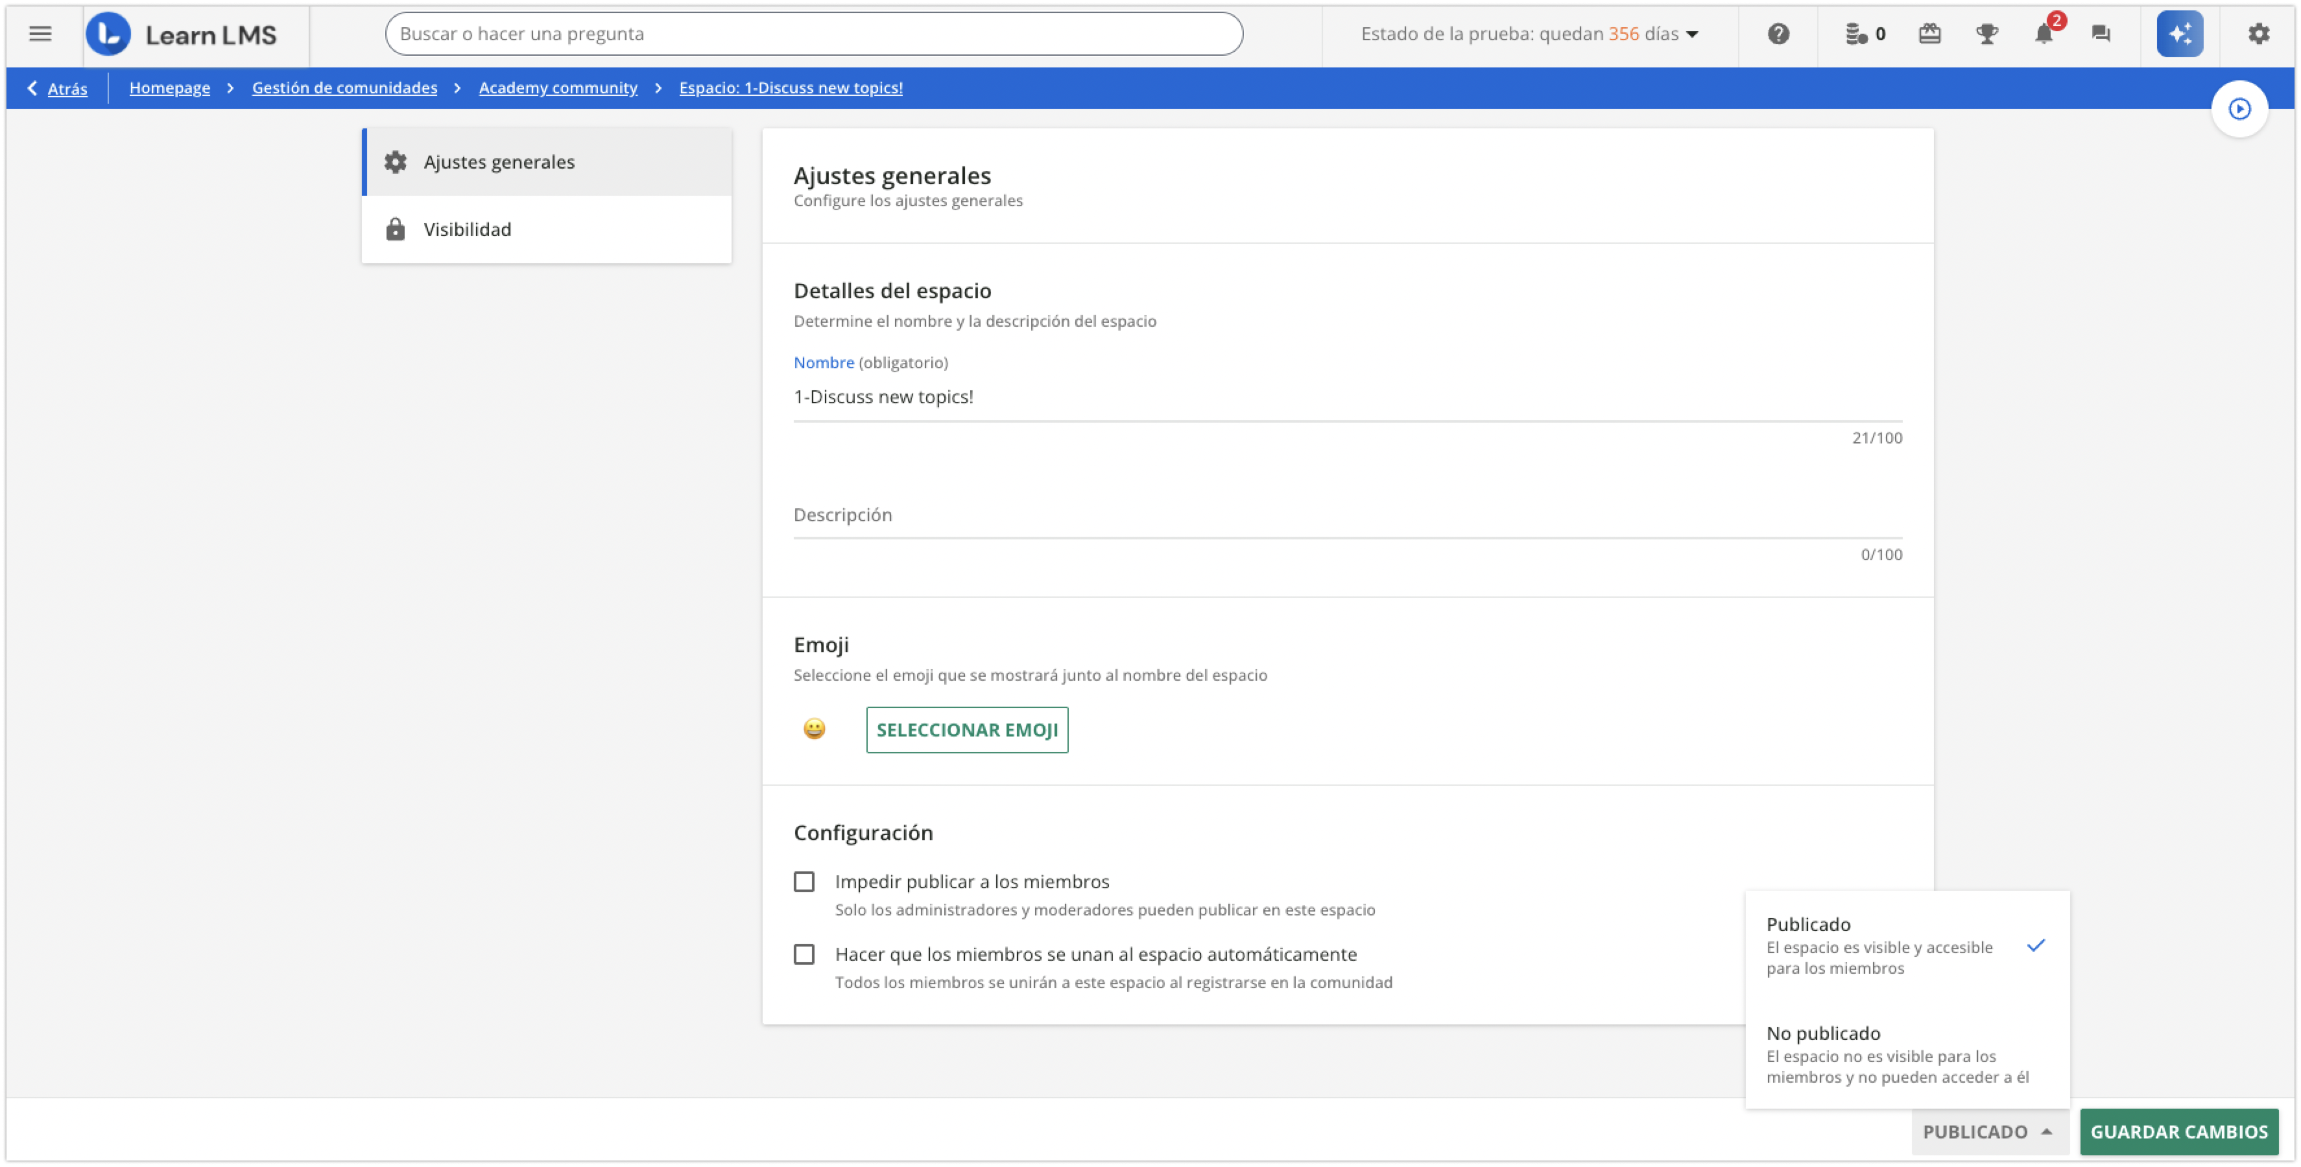Click the help question mark icon
Screen dimensions: 2301x1167
pos(1778,34)
